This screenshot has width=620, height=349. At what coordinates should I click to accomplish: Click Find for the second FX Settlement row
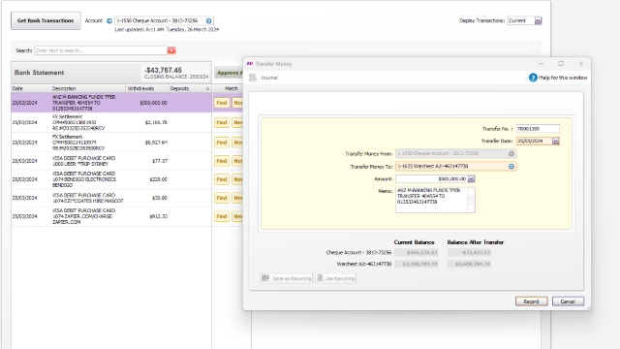[x=222, y=143]
